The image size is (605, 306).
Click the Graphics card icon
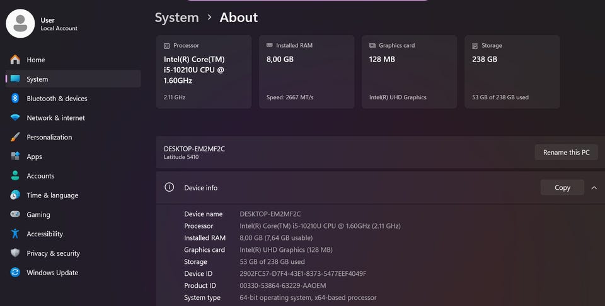(x=372, y=45)
